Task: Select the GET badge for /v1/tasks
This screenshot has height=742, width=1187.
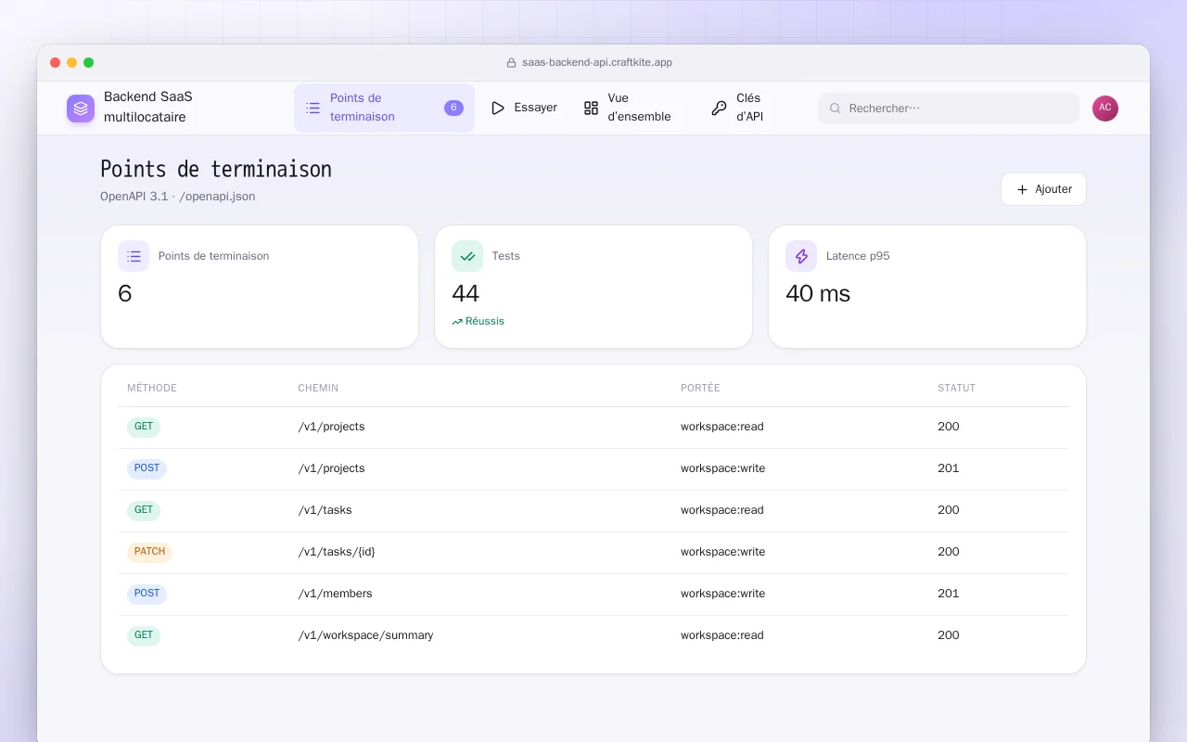Action: 144,511
